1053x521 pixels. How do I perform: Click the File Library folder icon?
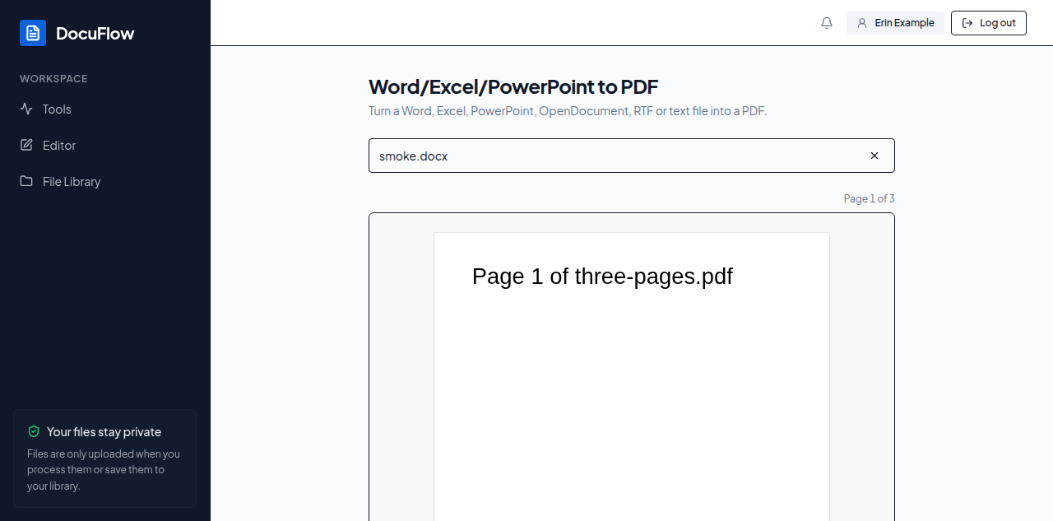tap(26, 181)
